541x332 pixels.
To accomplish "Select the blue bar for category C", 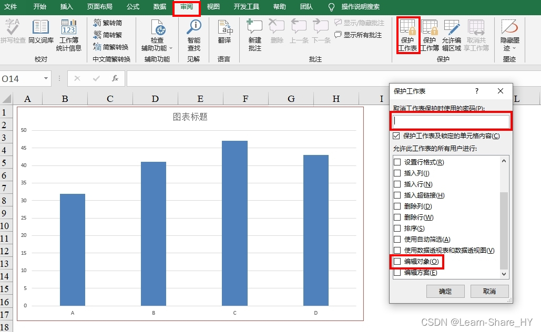I will click(234, 223).
